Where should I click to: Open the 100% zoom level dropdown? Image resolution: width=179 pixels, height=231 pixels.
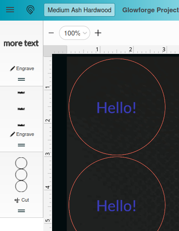coord(74,33)
